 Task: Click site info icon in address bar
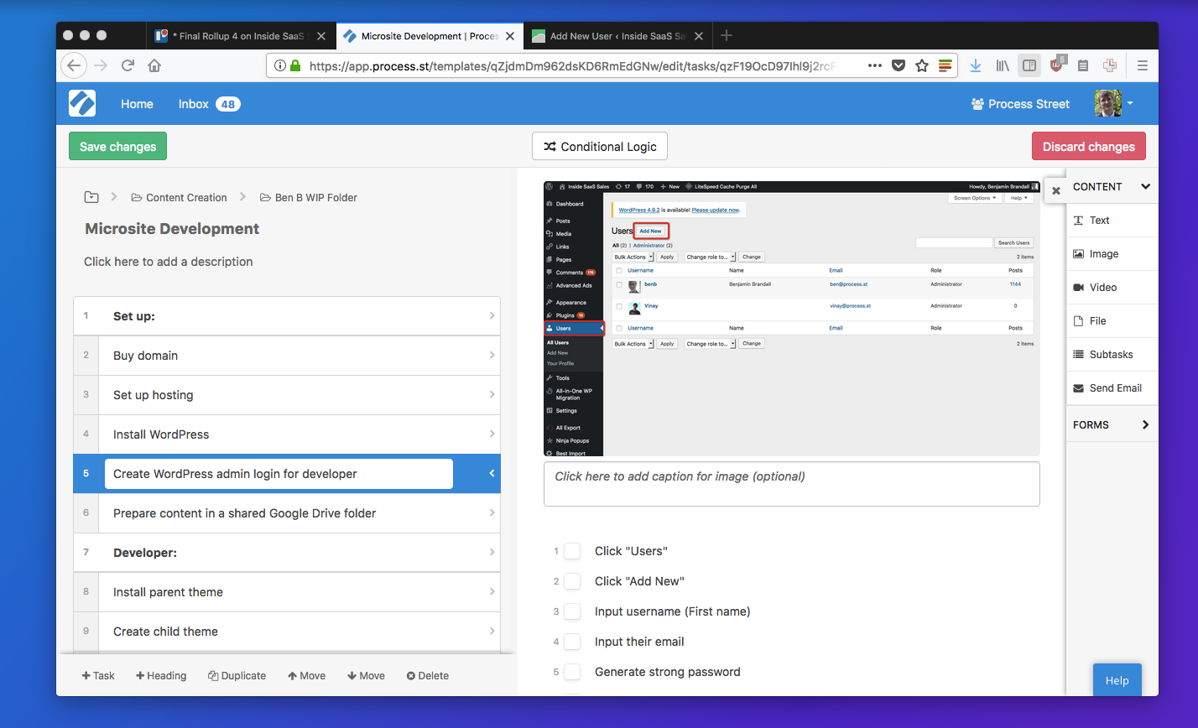(279, 65)
